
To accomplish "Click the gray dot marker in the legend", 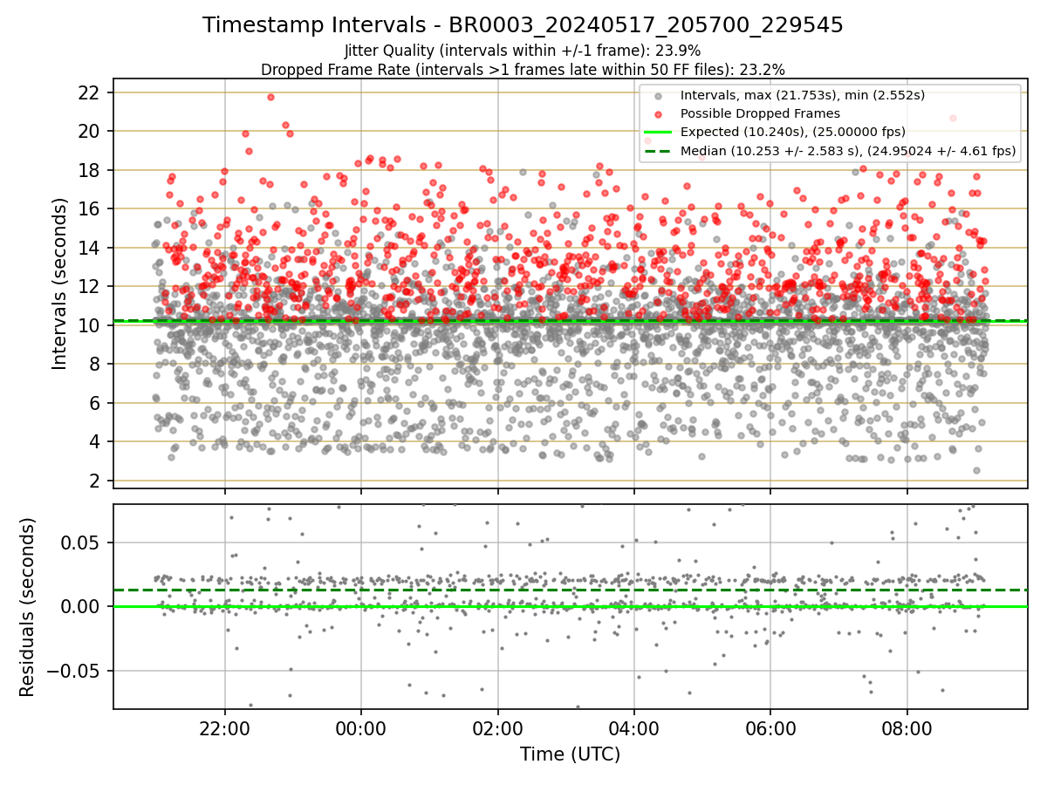I will pyautogui.click(x=659, y=96).
